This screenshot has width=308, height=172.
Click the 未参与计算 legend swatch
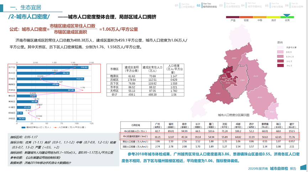point(280,47)
